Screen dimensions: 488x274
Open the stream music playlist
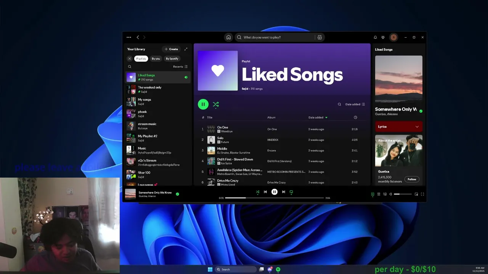click(x=158, y=126)
